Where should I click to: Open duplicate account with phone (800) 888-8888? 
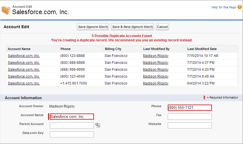(24, 63)
